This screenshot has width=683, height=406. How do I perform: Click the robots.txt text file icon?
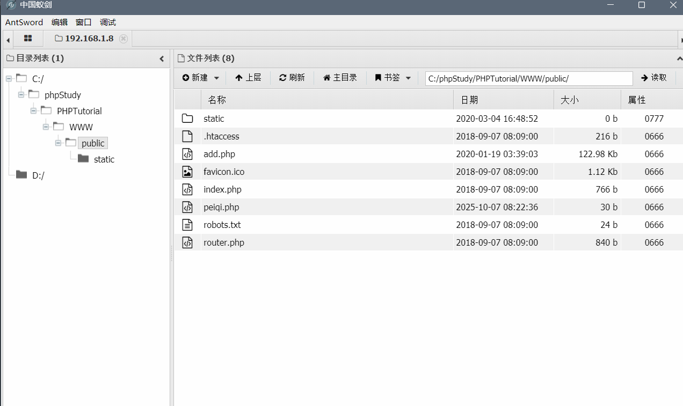187,225
